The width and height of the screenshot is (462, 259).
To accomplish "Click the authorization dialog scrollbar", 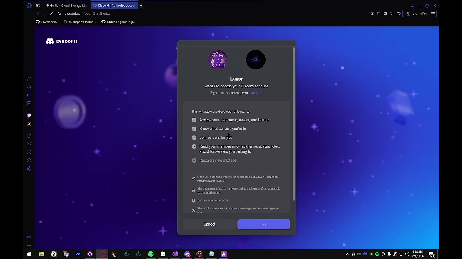I will [x=294, y=124].
